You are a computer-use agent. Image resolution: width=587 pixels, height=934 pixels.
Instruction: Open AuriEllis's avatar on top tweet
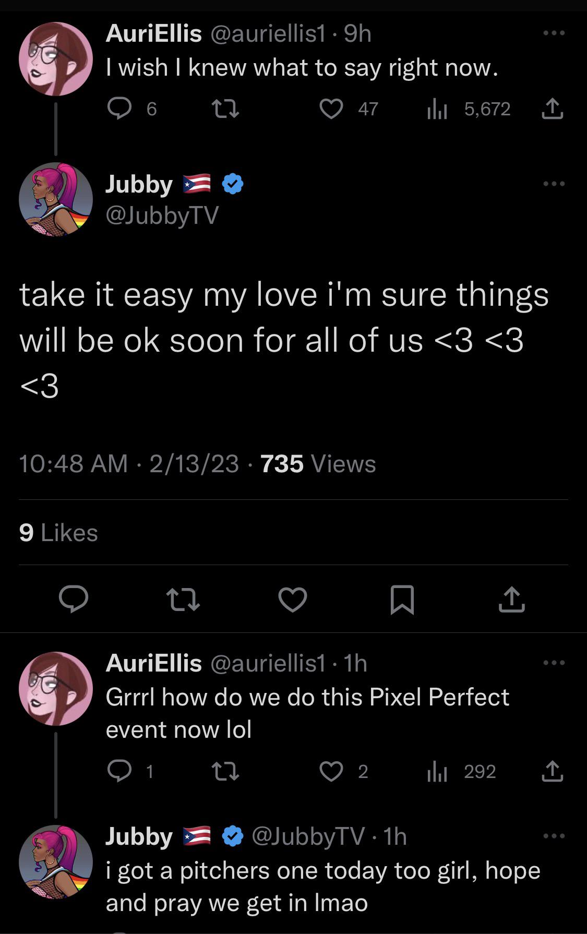coord(56,59)
